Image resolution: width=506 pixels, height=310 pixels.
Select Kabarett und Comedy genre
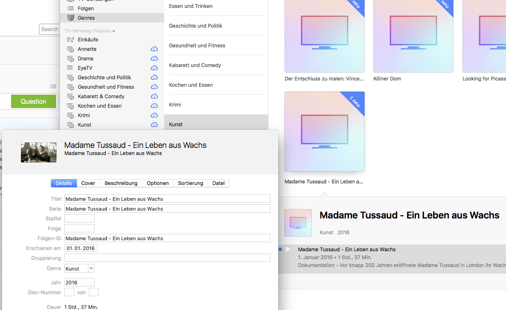click(x=195, y=65)
